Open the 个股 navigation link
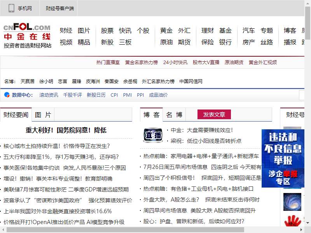The height and width of the screenshot is (233, 311). pos(143,31)
